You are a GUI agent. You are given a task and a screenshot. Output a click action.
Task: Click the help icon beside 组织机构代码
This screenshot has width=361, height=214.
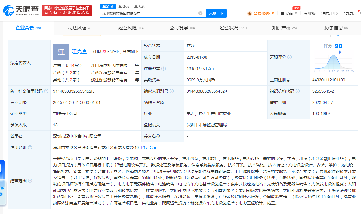tap(298, 91)
